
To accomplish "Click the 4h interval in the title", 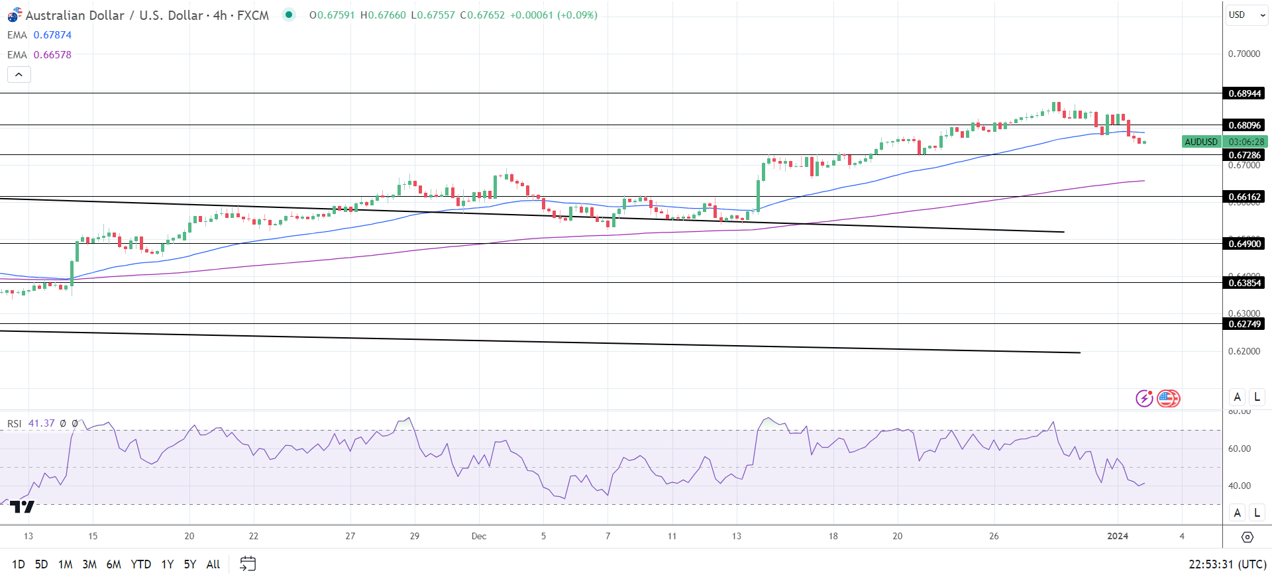I will click(220, 15).
